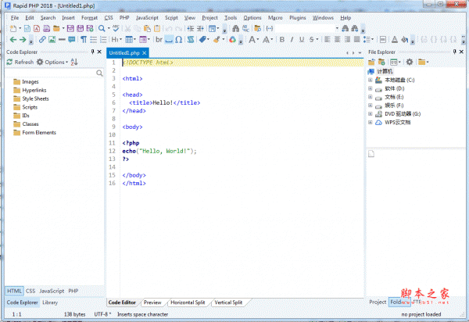The image size is (469, 322).
Task: Switch to the Horizontal Split tab
Action: click(186, 302)
